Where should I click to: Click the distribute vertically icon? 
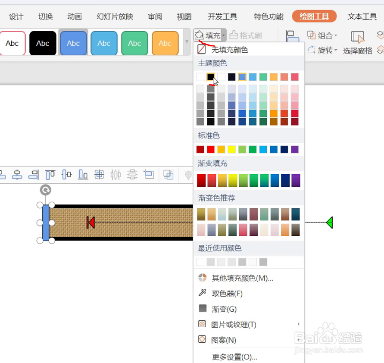point(132,175)
